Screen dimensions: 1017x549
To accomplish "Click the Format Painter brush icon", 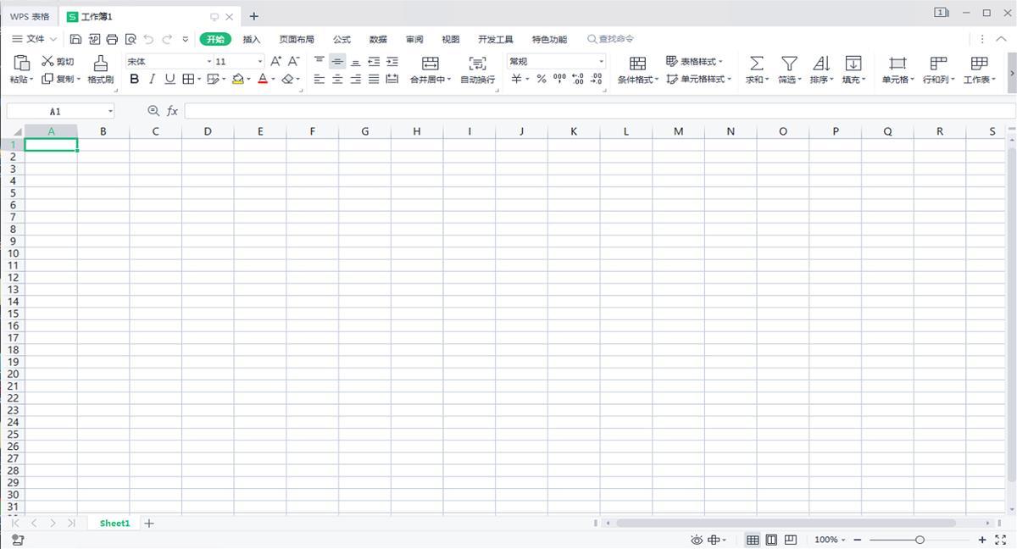I will (x=100, y=64).
